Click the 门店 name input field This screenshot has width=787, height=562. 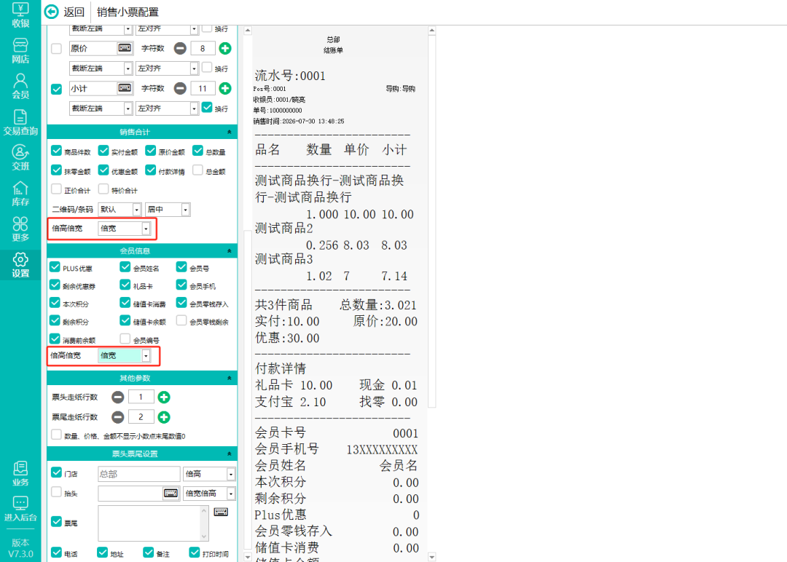click(x=139, y=474)
